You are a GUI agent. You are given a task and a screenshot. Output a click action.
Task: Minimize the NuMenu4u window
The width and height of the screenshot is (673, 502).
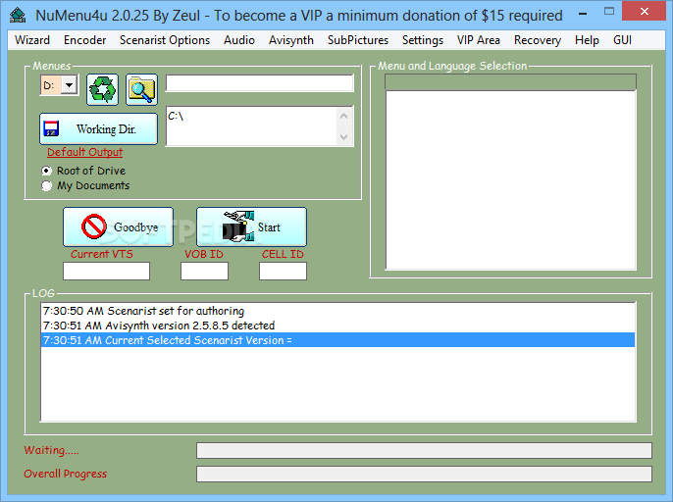(583, 13)
